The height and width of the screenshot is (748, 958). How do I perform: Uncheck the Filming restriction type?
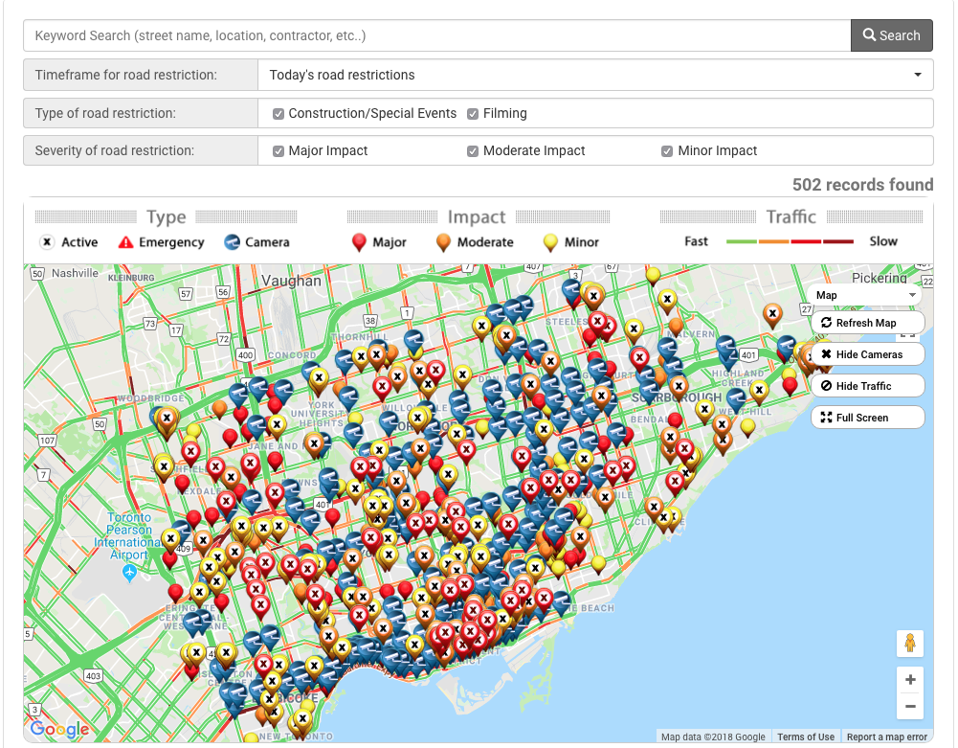point(473,113)
